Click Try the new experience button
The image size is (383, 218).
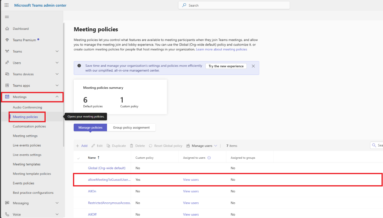[226, 66]
